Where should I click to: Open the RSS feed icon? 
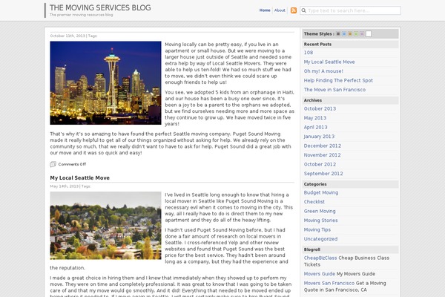click(294, 10)
